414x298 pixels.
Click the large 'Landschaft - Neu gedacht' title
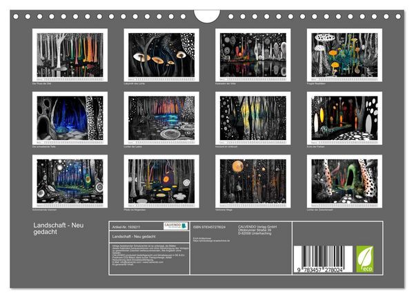click(59, 228)
